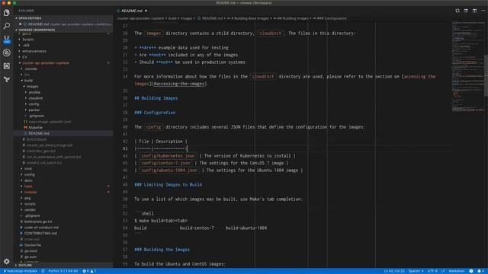Expand the Scripts folder
Screen dimensions: 488x274
(x=28, y=40)
